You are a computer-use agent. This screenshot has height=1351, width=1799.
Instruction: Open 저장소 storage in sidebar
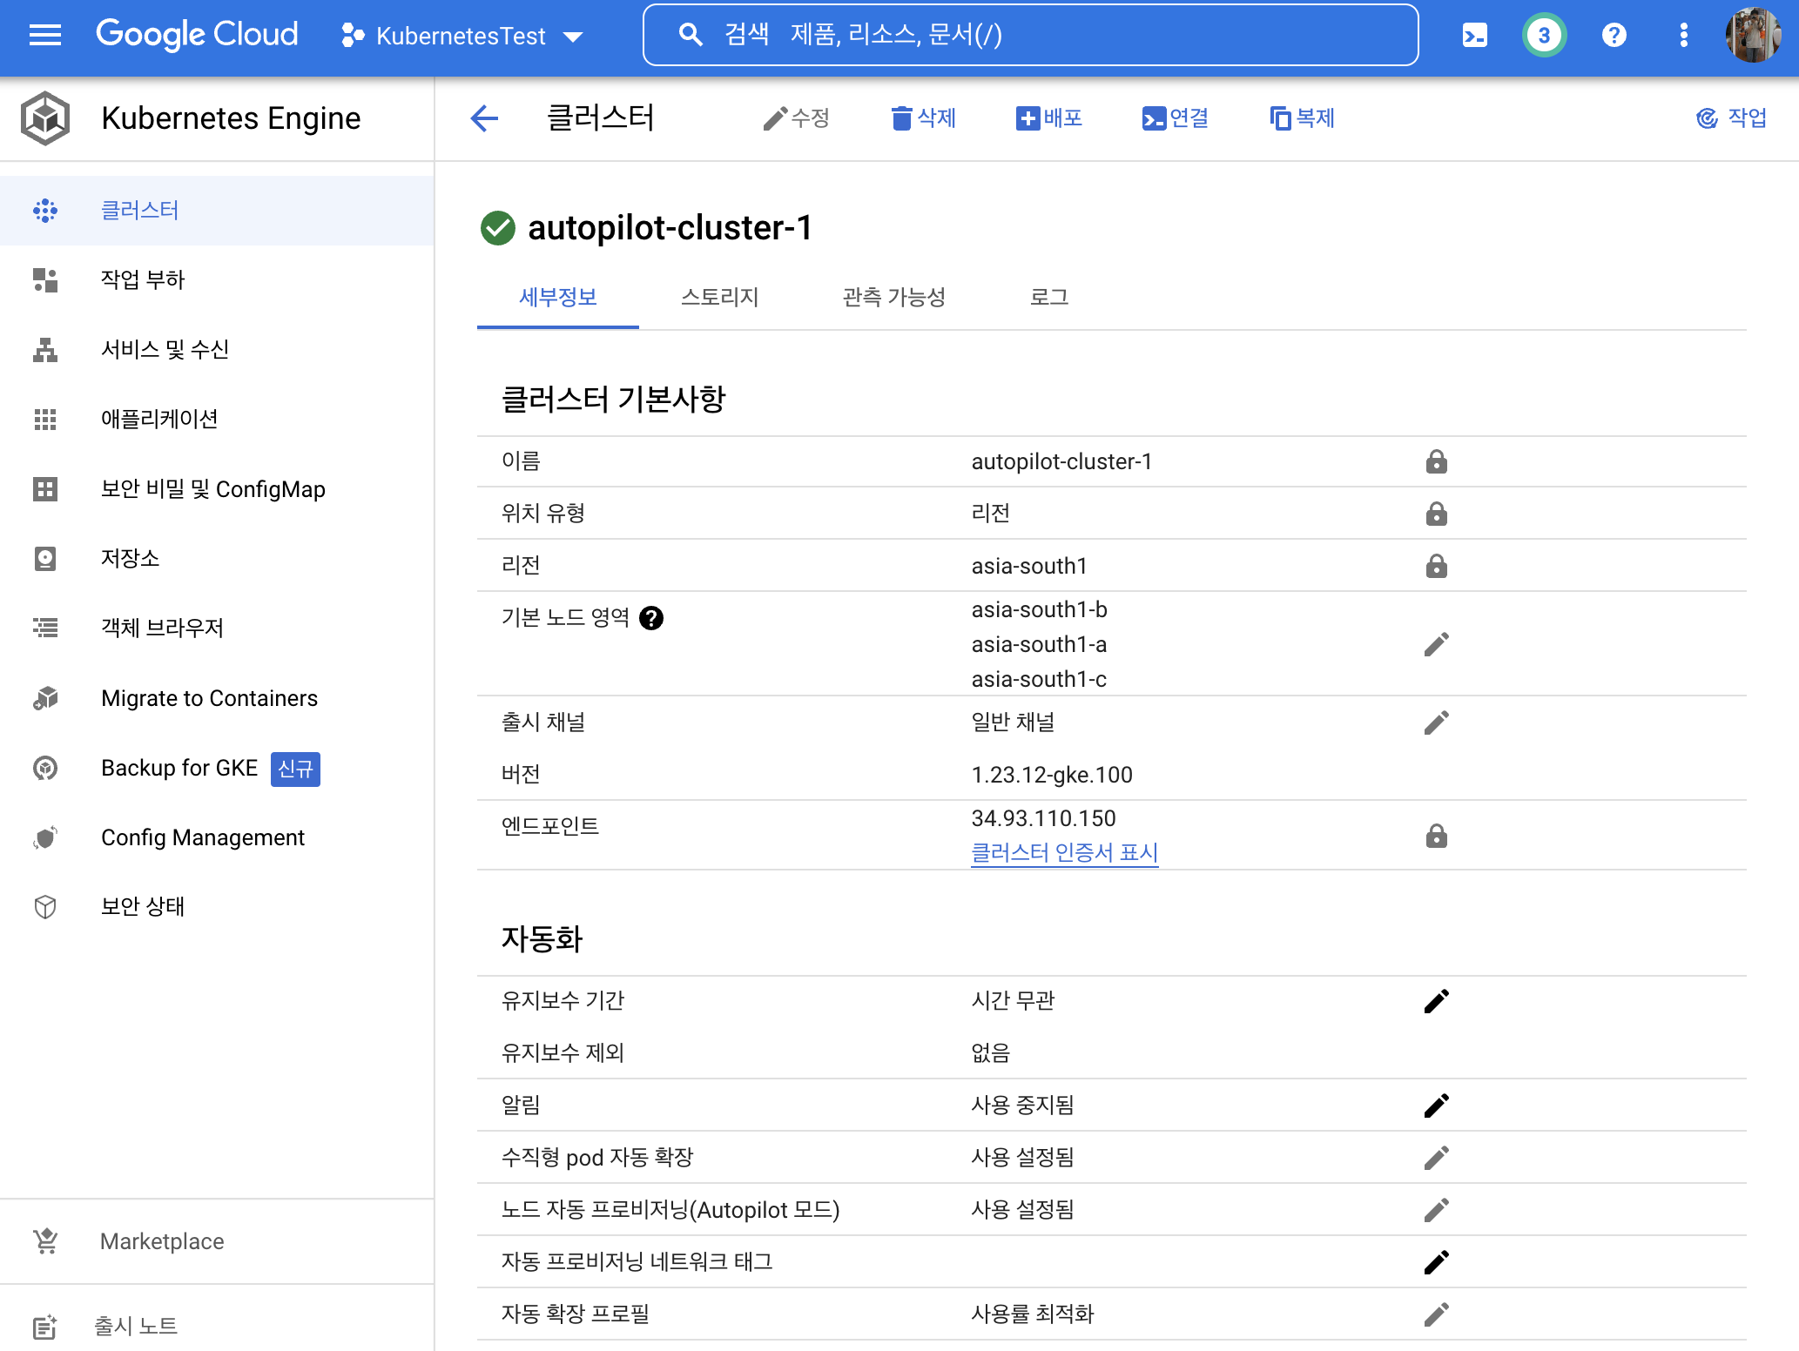click(x=217, y=559)
